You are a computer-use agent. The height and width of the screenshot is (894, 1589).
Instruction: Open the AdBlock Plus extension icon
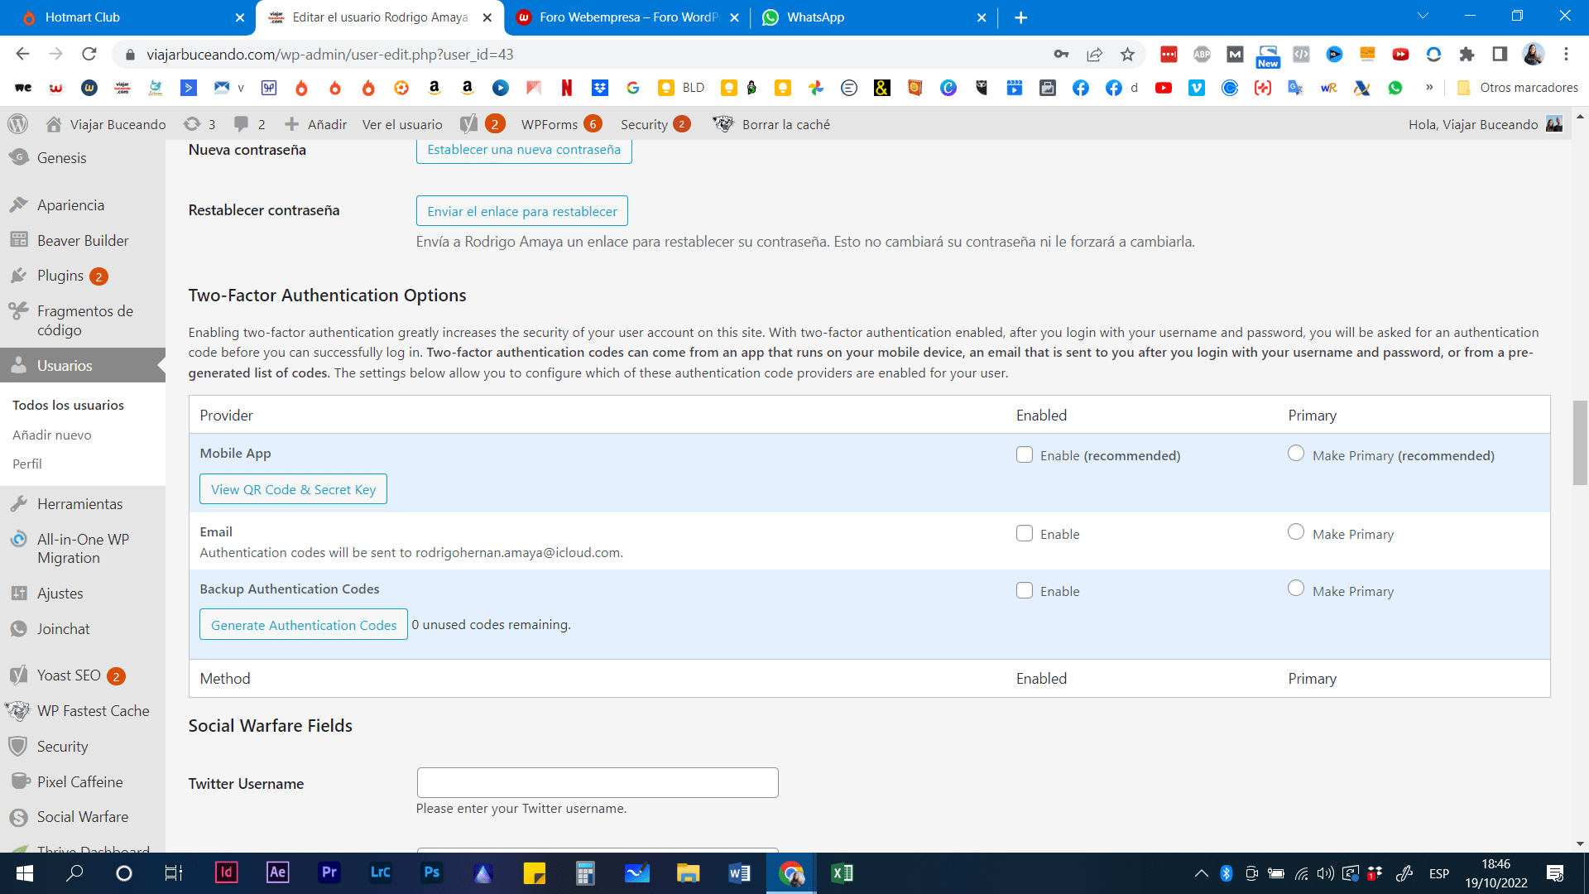(x=1202, y=55)
